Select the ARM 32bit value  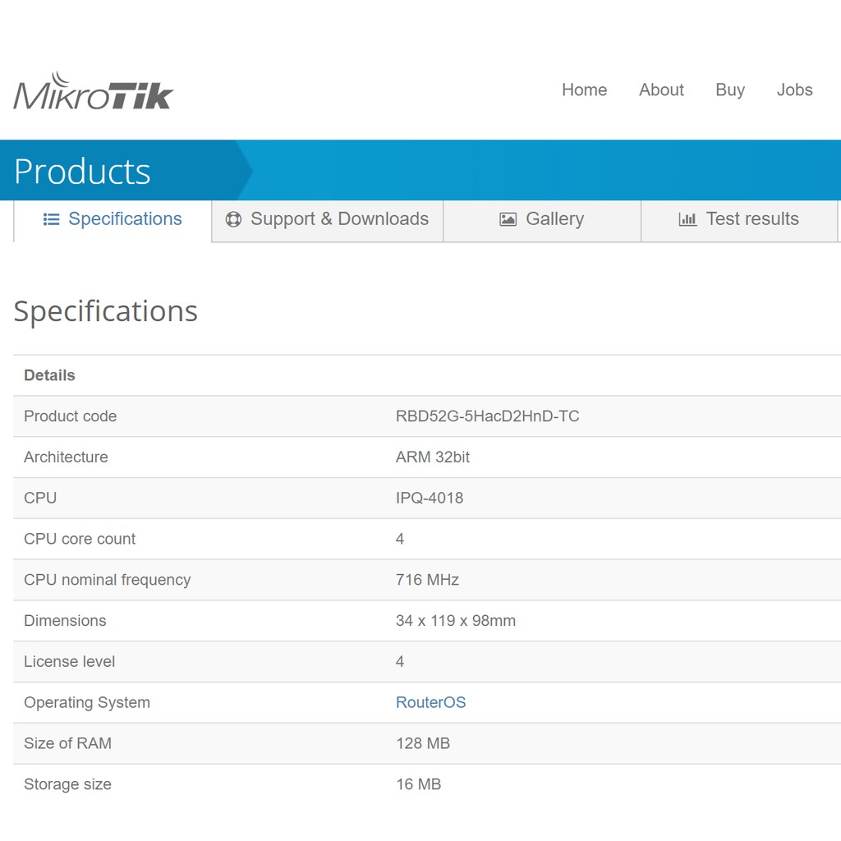click(x=433, y=457)
